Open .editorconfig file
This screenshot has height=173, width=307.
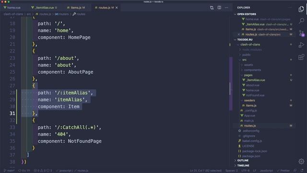tap(251, 131)
